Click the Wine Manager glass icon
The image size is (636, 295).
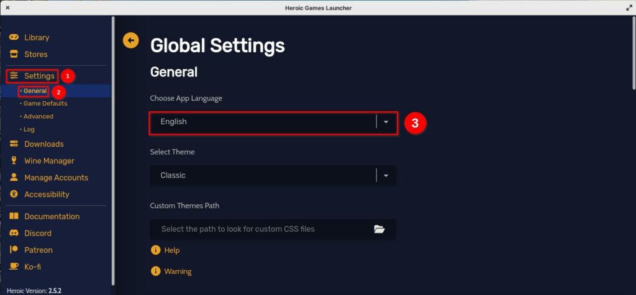click(x=14, y=161)
